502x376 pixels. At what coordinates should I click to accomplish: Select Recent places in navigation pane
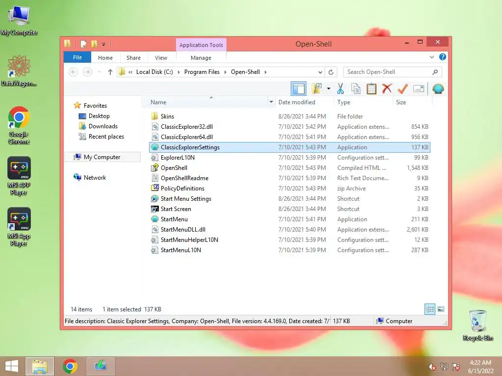[x=106, y=136]
